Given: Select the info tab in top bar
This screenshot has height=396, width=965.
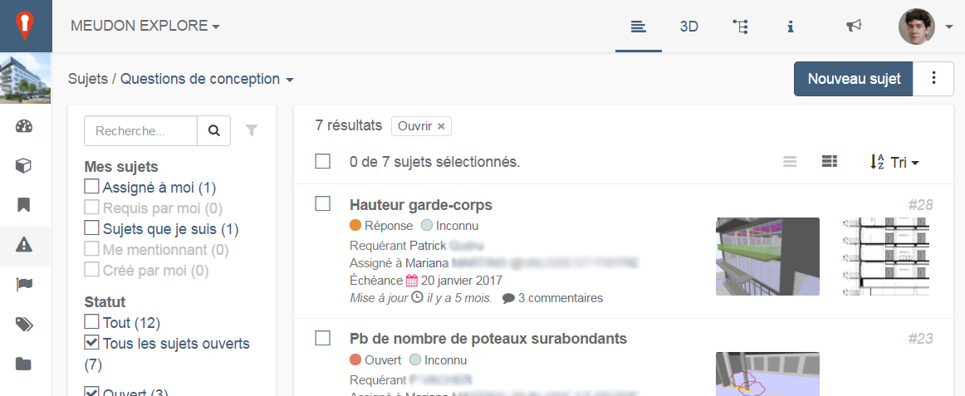Looking at the screenshot, I should pos(791,27).
